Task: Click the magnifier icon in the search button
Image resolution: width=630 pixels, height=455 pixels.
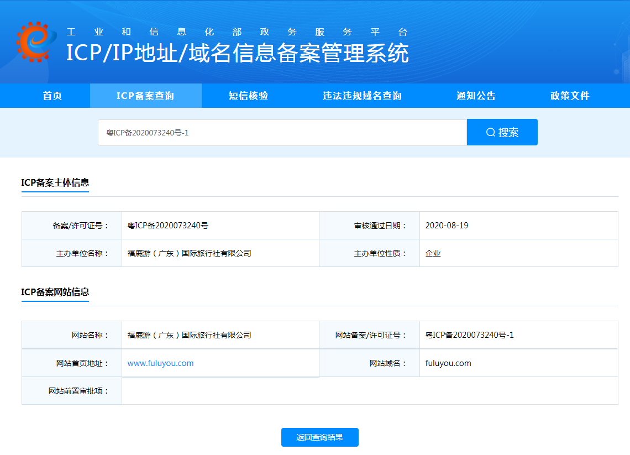Action: (x=490, y=132)
